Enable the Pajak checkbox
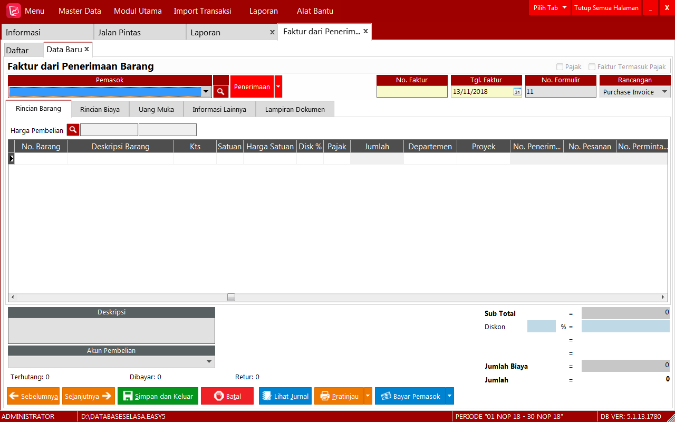Image resolution: width=675 pixels, height=422 pixels. (560, 67)
